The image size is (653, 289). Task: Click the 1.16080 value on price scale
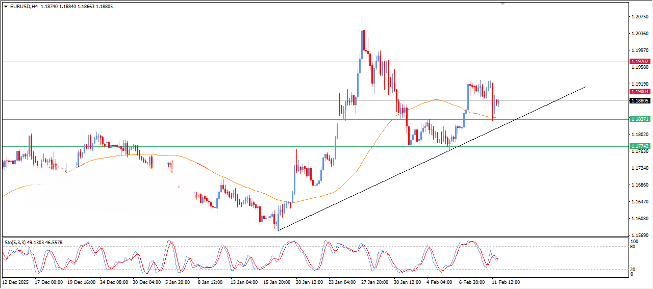[640, 219]
